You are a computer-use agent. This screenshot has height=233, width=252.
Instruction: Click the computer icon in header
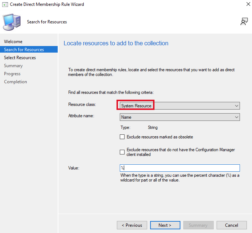tap(12, 22)
